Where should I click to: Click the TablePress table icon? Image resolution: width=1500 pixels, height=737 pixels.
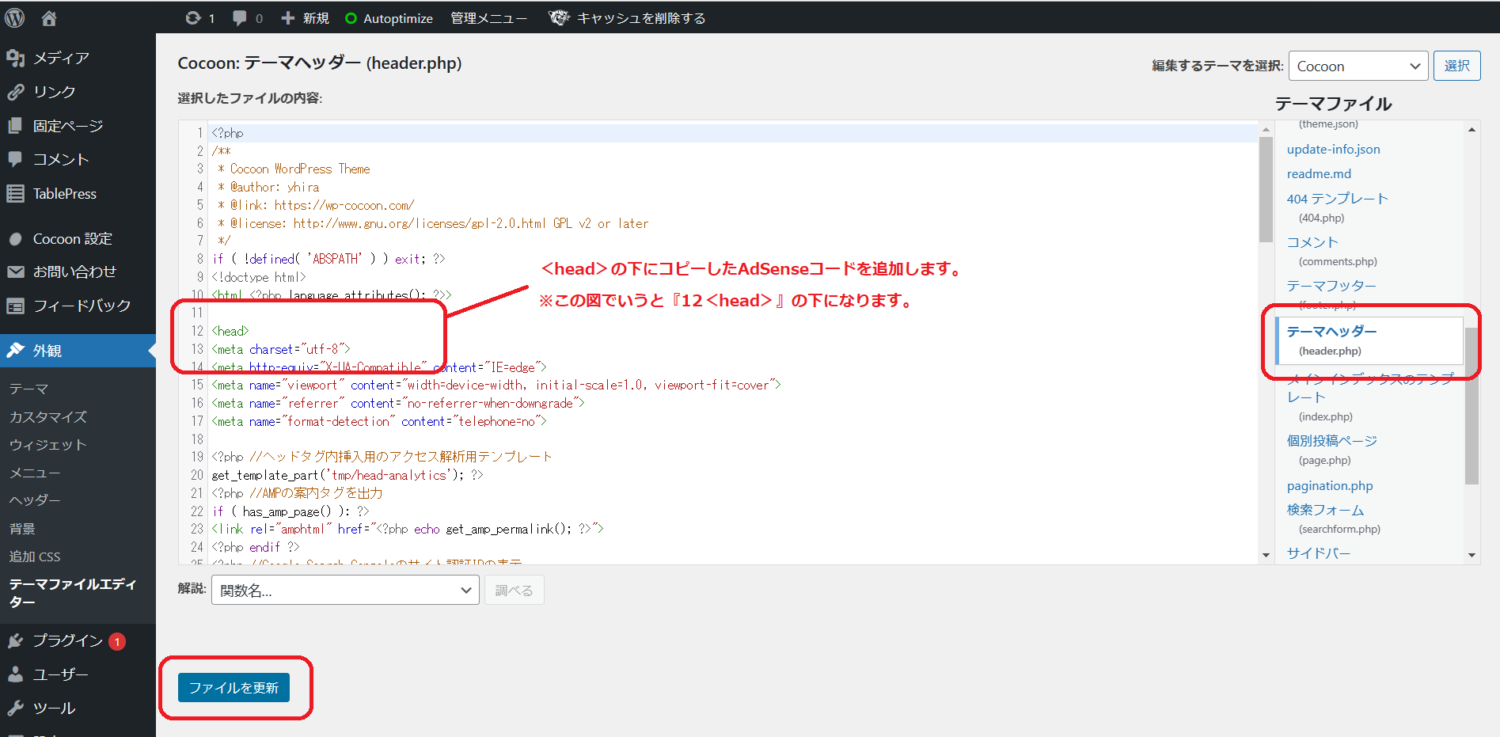[15, 193]
